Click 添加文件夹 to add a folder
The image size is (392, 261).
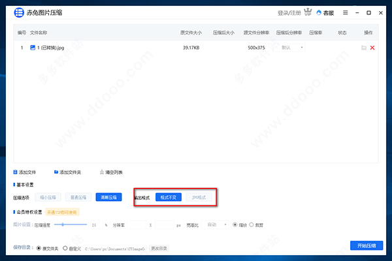pos(67,172)
